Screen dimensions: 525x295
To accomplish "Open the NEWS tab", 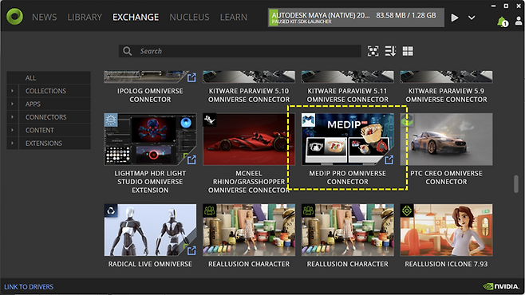I will point(44,17).
